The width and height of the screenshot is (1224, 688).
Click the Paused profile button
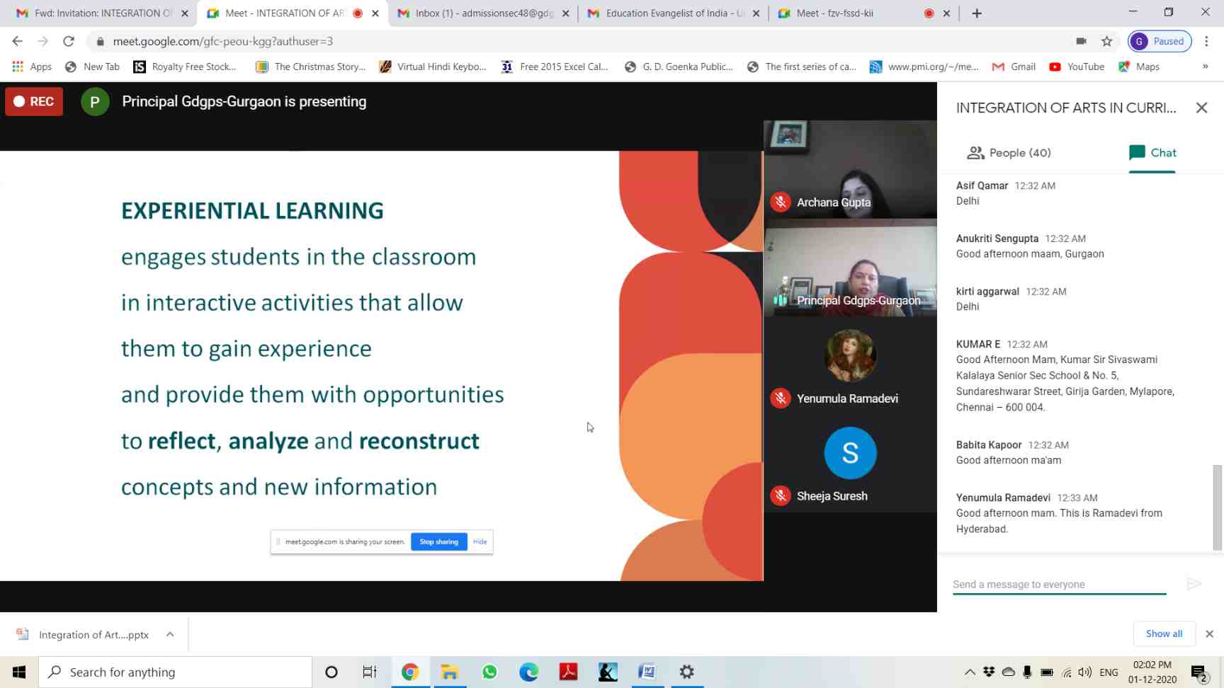[1160, 41]
